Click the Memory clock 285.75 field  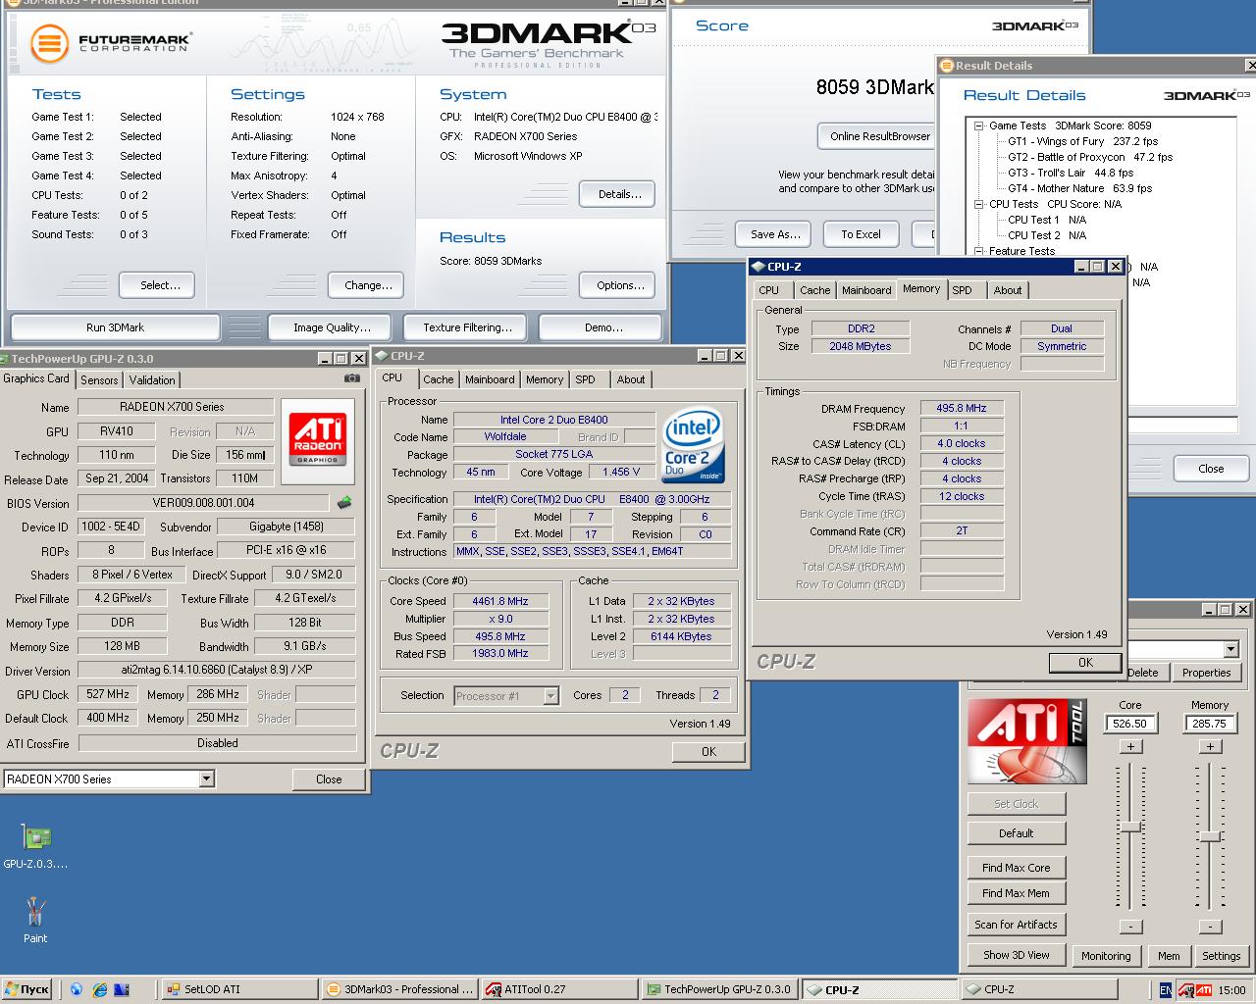coord(1210,724)
